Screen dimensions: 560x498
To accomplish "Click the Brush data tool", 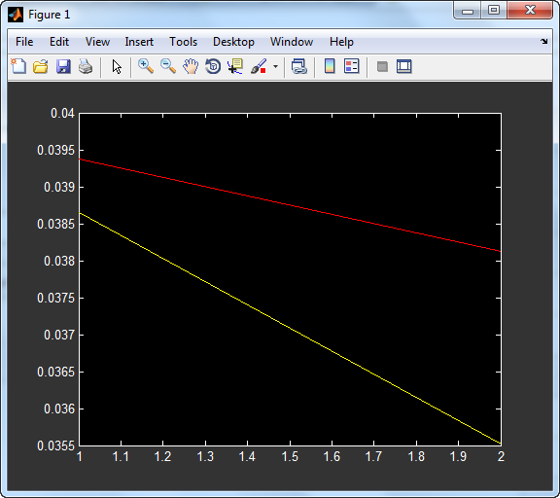I will tap(259, 66).
